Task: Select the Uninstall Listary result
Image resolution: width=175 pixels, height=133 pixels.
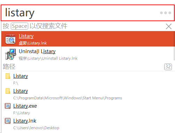Action: [x=87, y=54]
